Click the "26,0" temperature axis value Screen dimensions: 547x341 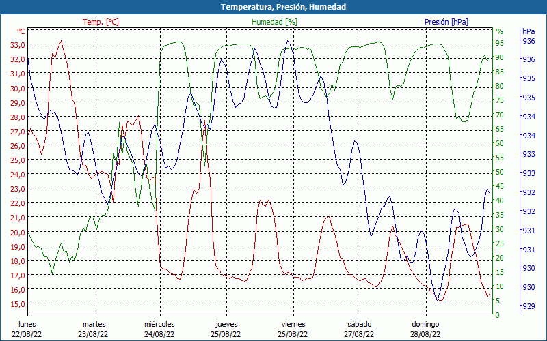coord(18,145)
